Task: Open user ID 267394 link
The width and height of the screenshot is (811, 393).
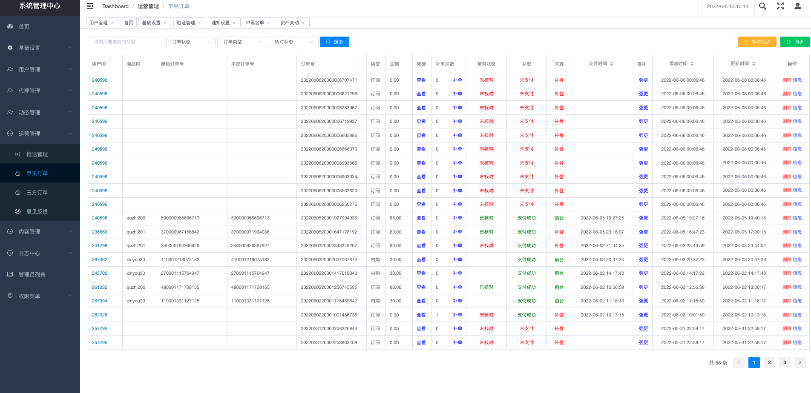Action: [100, 301]
